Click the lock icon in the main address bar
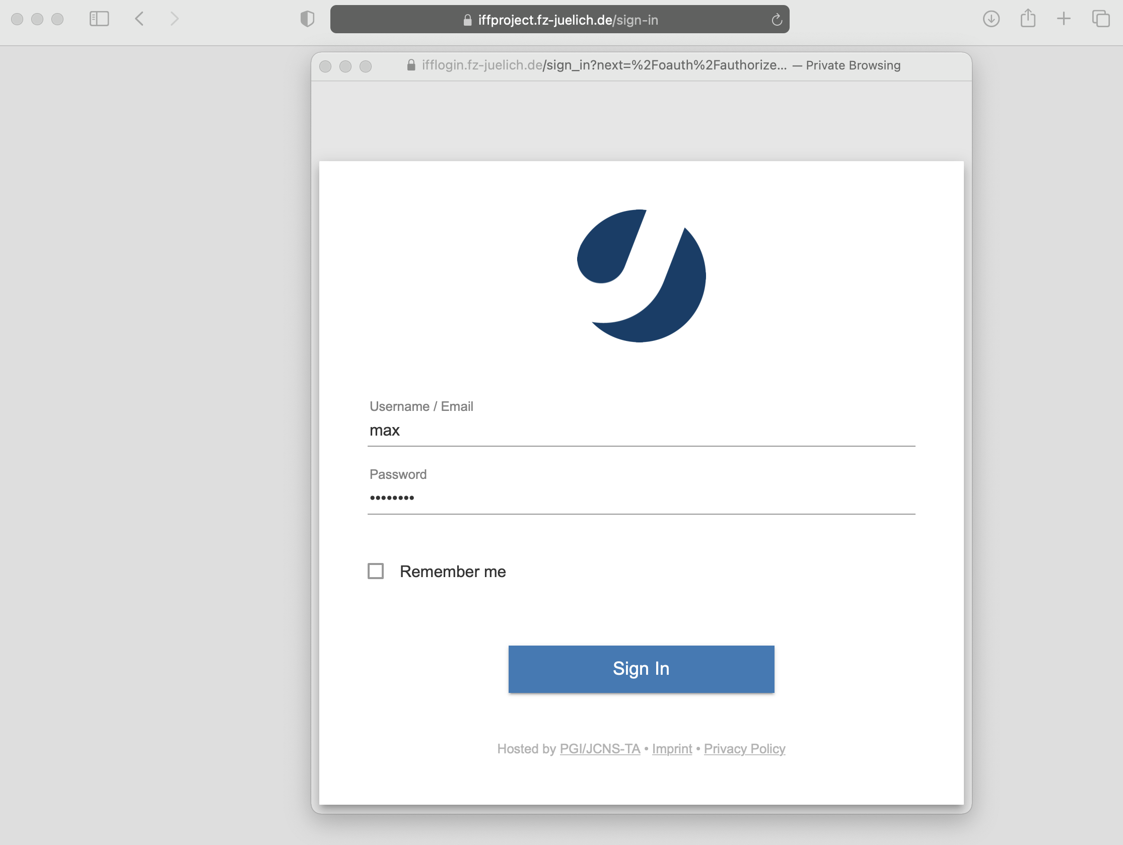The width and height of the screenshot is (1123, 845). click(467, 20)
